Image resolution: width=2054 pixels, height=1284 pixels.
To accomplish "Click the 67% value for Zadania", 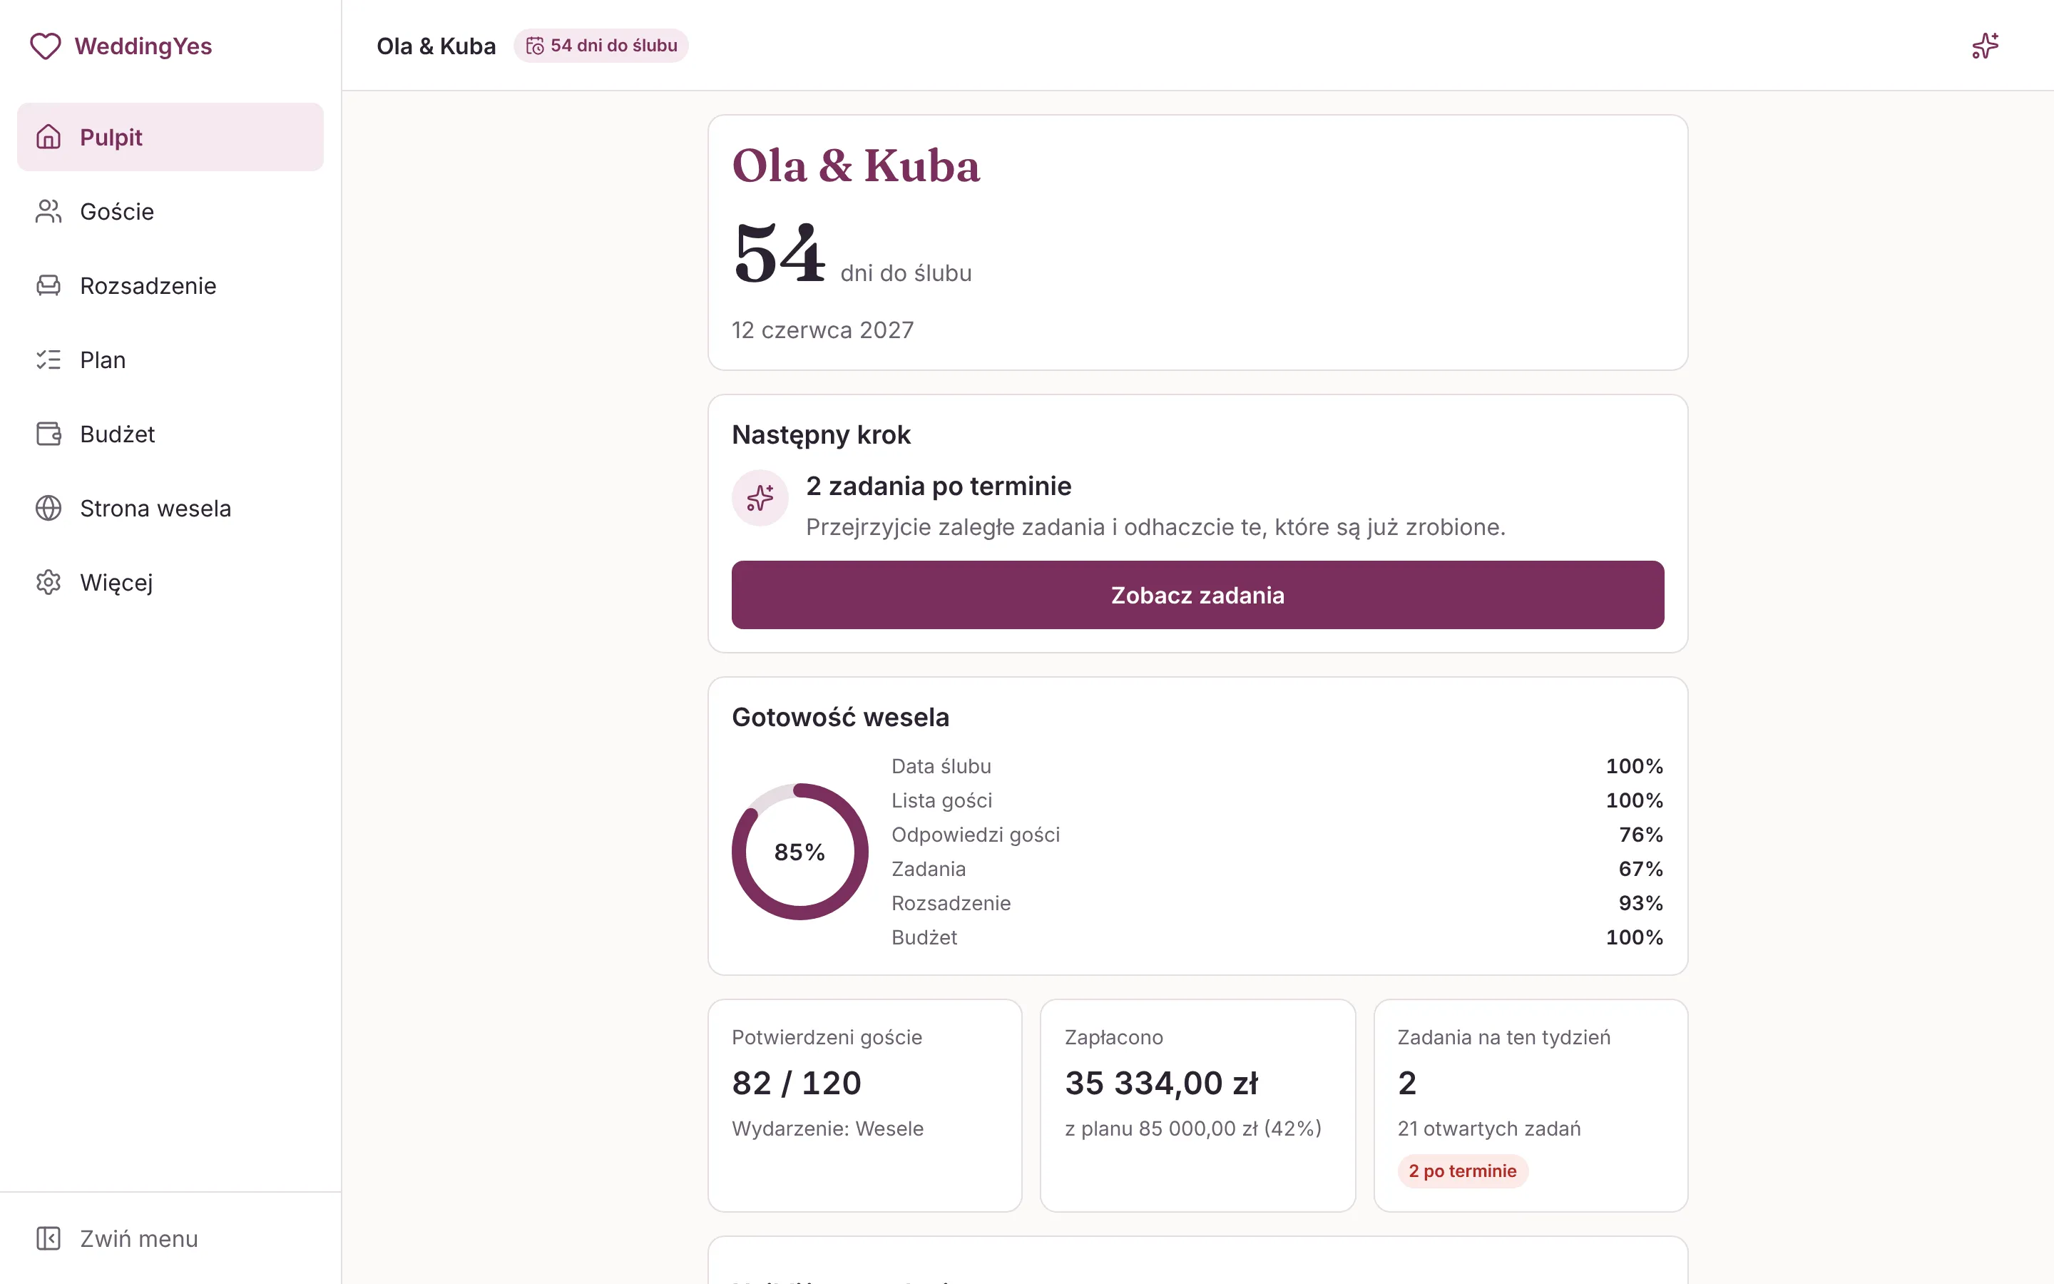I will tap(1640, 869).
